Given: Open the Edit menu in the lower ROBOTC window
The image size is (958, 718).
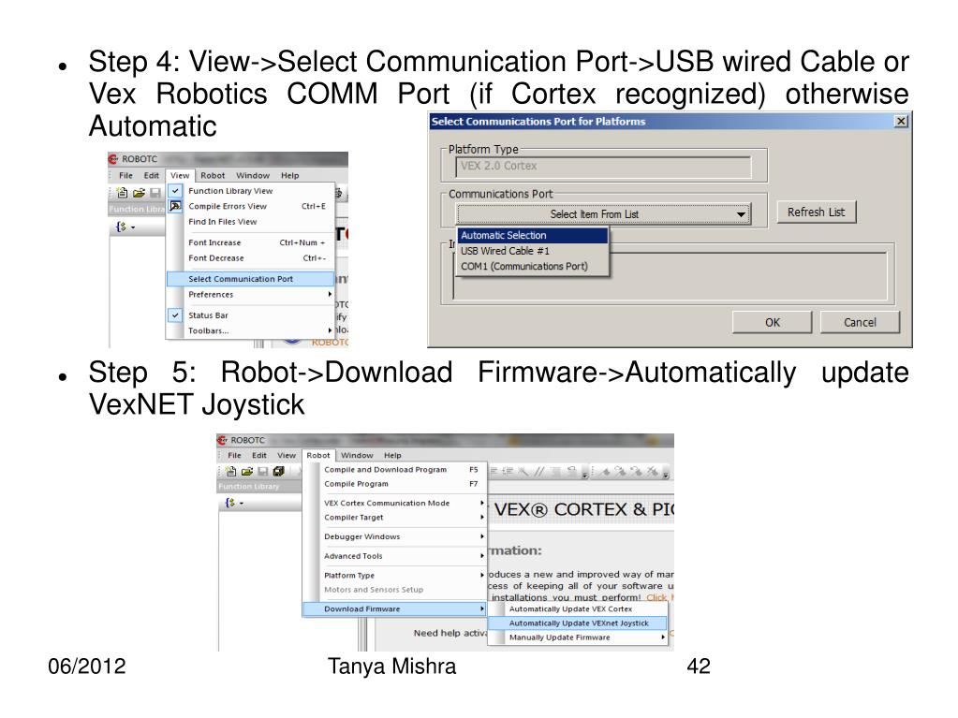Looking at the screenshot, I should coord(259,456).
